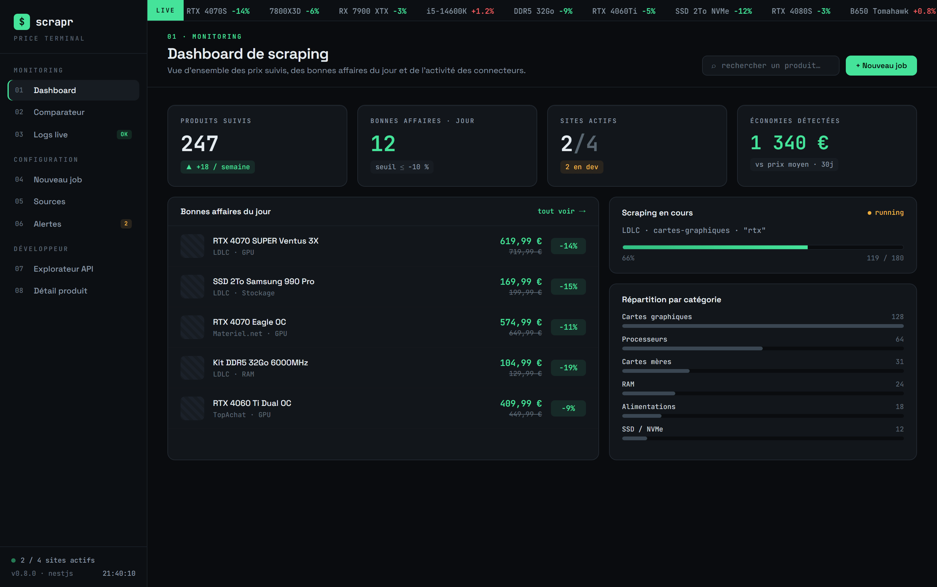Click the price 169,99 € for Samsung 990 Pro
Screen dimensions: 937x587
pos(521,282)
